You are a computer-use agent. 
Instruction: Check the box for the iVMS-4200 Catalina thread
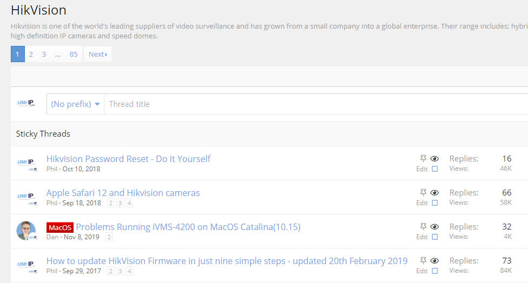pyautogui.click(x=435, y=237)
